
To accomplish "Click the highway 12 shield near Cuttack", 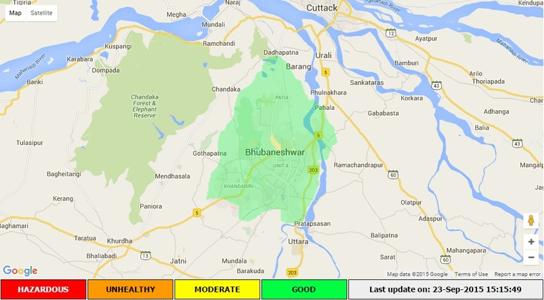I will [x=392, y=33].
